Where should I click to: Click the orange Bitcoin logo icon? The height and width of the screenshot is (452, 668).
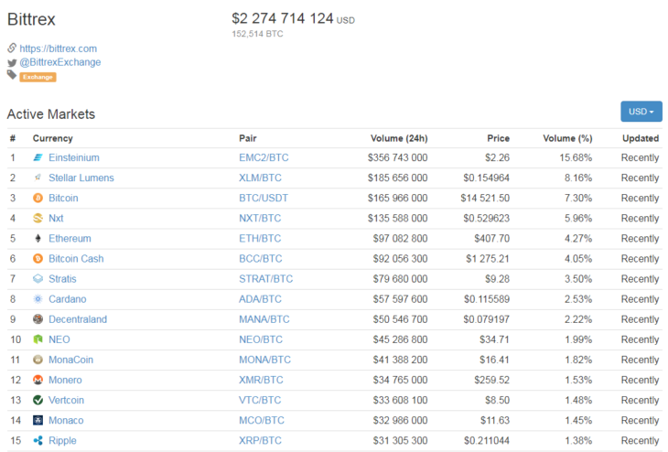38,199
